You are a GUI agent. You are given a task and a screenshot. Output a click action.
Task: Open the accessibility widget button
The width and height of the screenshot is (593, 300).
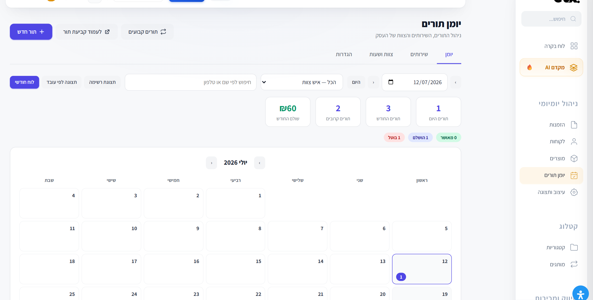[580, 293]
